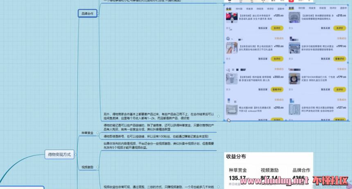This screenshot has width=352, height=189.
Task: Open the 全部 tab in left order list
Action: tap(228, 8)
